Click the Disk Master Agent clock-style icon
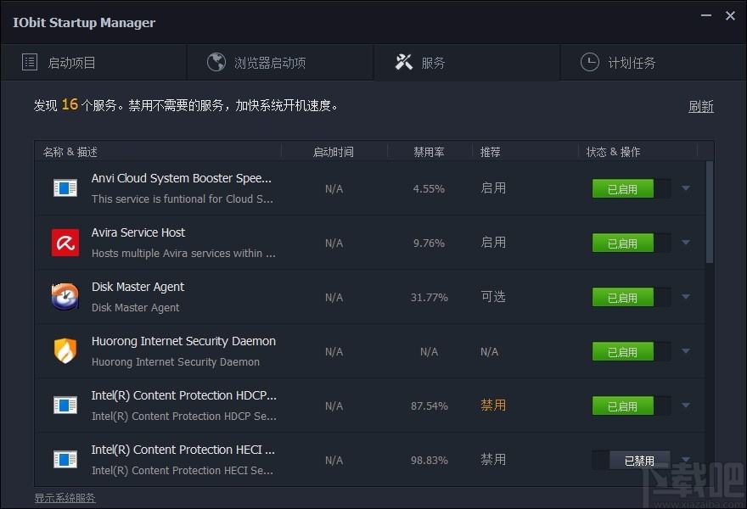 coord(65,296)
